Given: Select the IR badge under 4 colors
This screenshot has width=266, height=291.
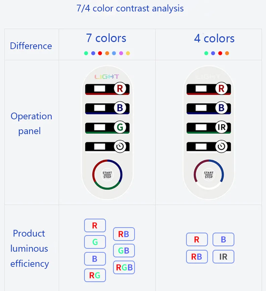Looking at the screenshot, I should (x=223, y=257).
